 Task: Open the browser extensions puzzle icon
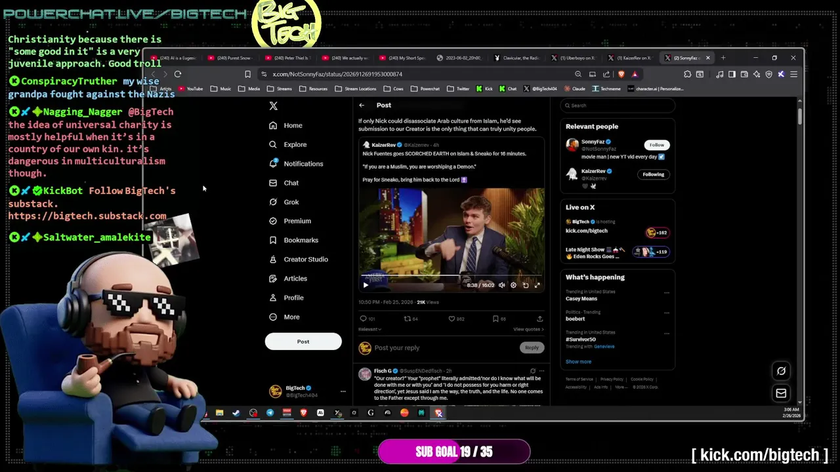coord(688,74)
